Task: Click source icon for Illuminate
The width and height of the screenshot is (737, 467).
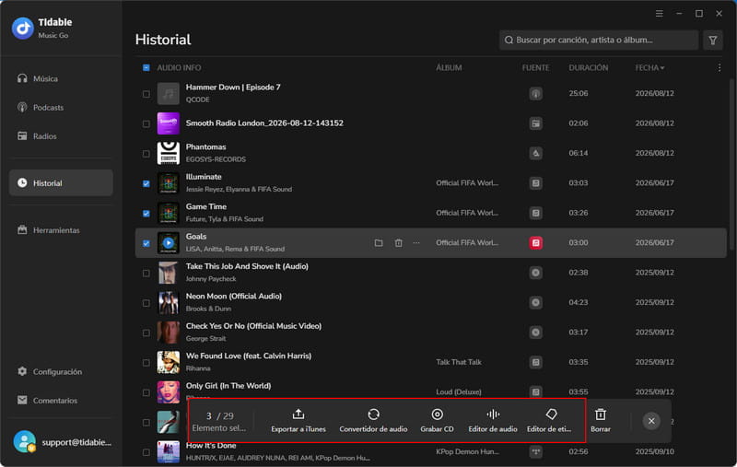Action: (x=536, y=183)
